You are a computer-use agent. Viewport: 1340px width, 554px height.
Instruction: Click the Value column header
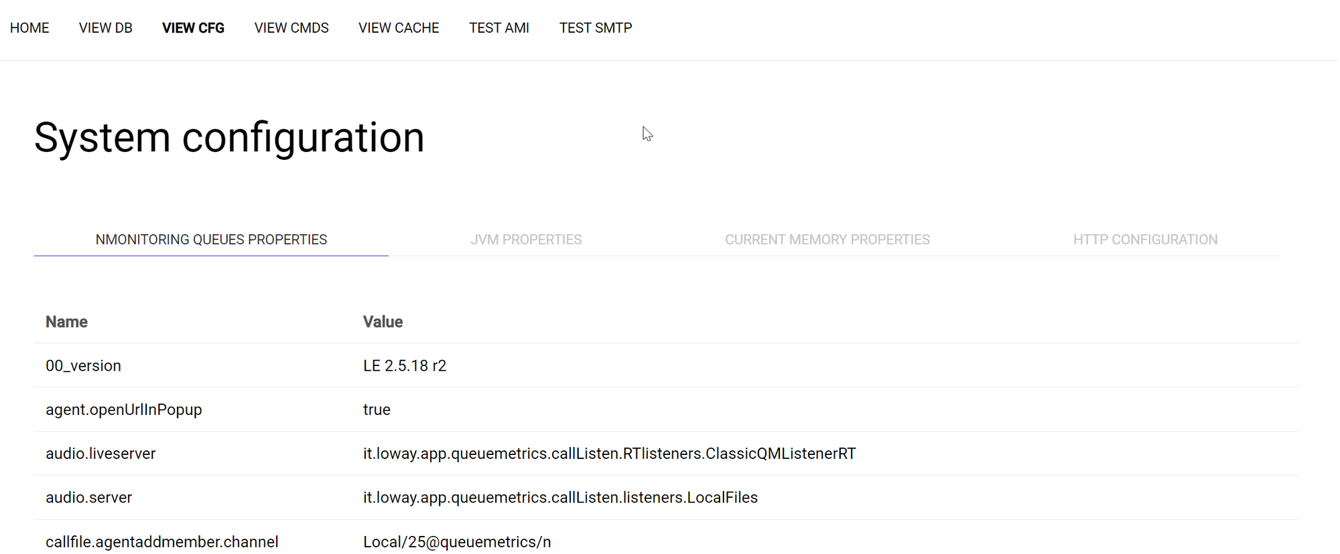[x=383, y=322]
